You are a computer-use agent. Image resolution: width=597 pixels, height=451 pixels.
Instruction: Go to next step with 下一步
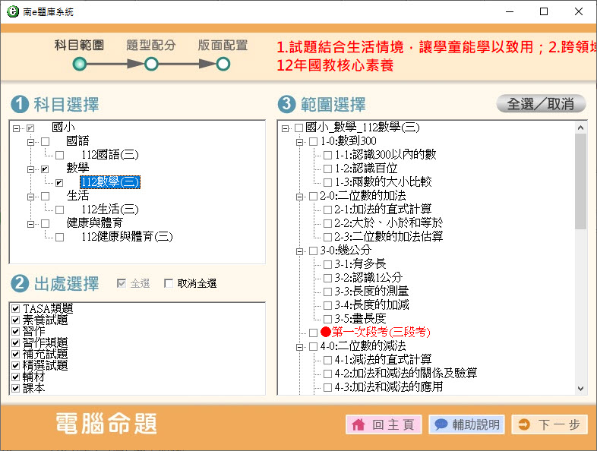coord(549,424)
